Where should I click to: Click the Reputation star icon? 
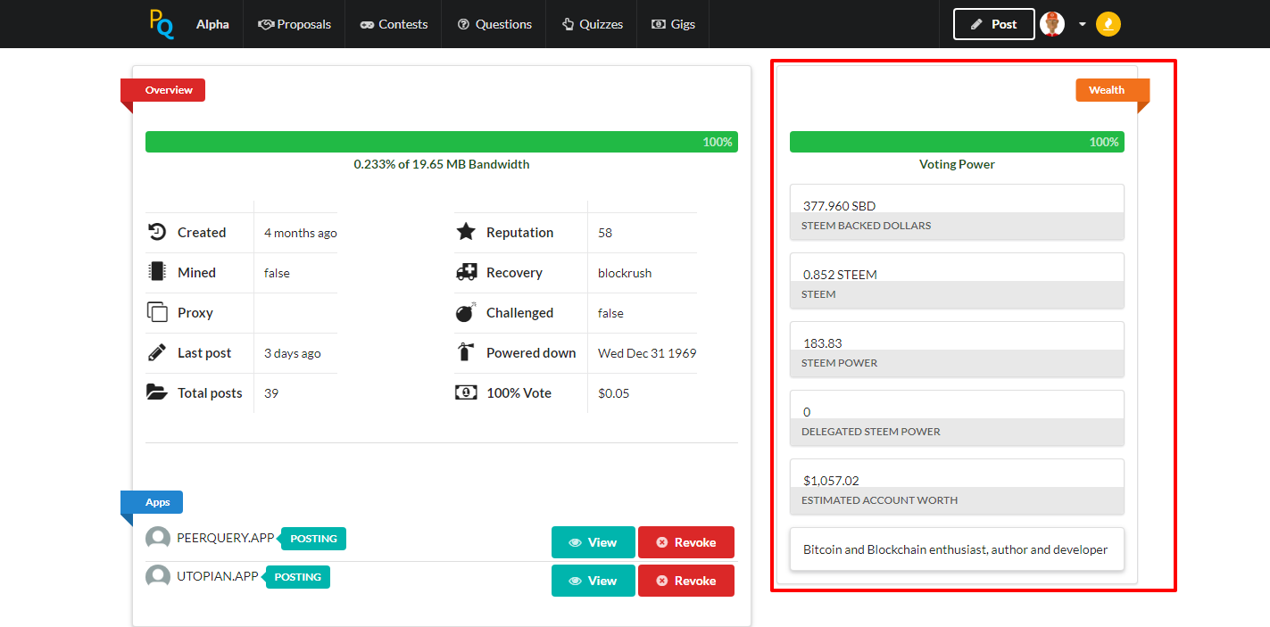466,232
